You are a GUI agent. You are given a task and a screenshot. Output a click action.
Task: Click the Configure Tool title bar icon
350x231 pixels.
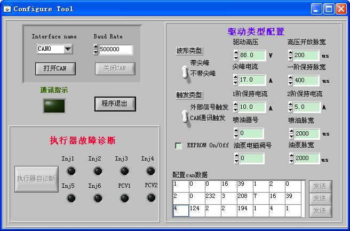7,9
